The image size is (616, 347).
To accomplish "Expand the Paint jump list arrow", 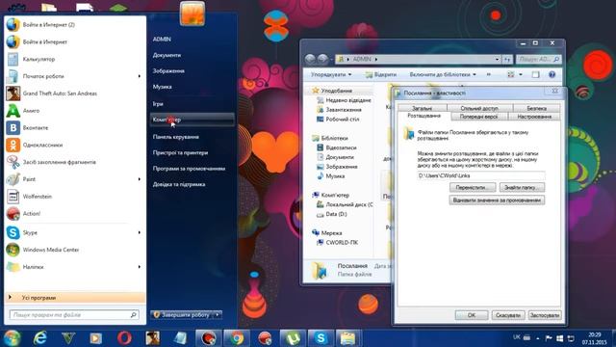I will pos(139,179).
